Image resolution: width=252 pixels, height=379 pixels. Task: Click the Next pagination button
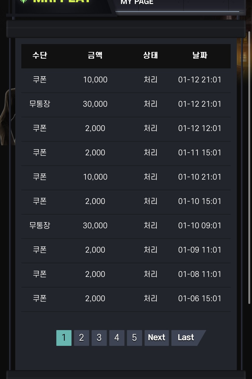tap(157, 338)
